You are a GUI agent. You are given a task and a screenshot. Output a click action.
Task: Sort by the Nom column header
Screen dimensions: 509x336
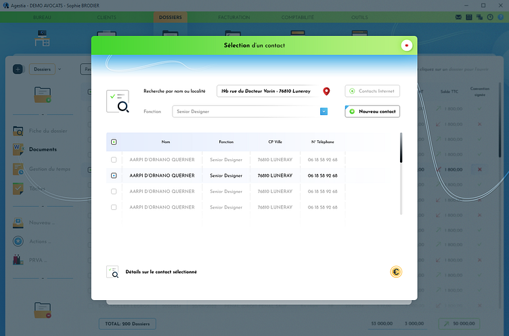click(x=166, y=142)
